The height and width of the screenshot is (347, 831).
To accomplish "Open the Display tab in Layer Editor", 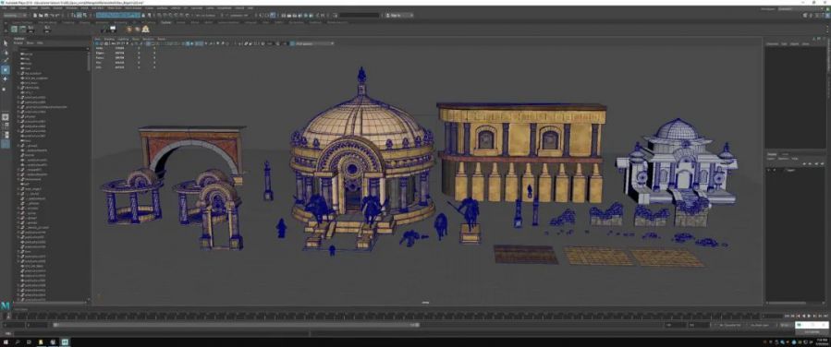I will click(x=772, y=154).
